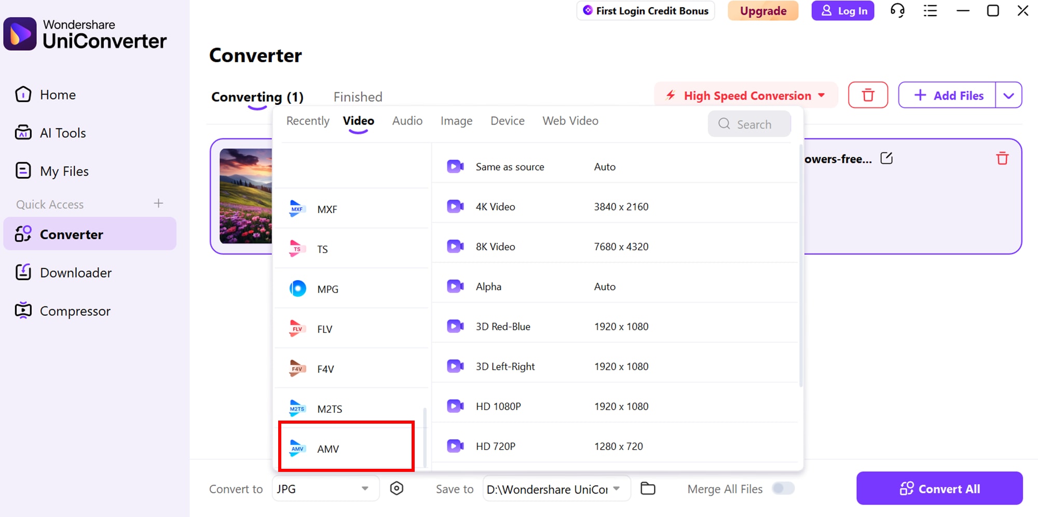
Task: Switch to the Web Video tab
Action: coord(570,121)
